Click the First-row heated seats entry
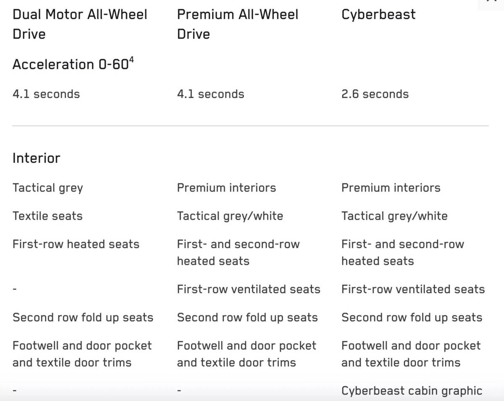Screen dimensions: 504x401 (x=76, y=244)
